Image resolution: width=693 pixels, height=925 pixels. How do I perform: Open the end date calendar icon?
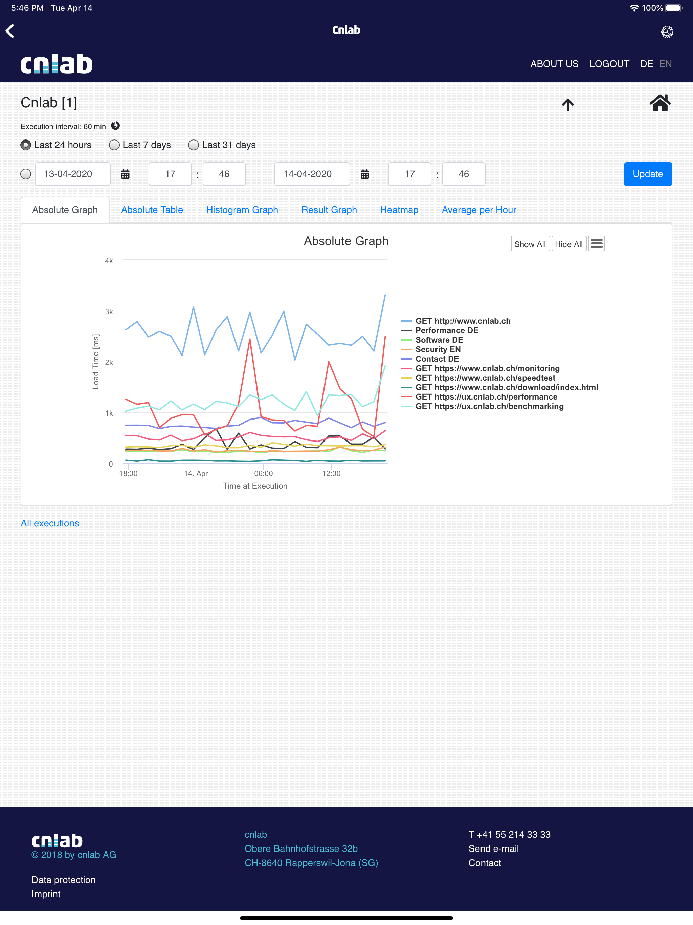pos(364,174)
